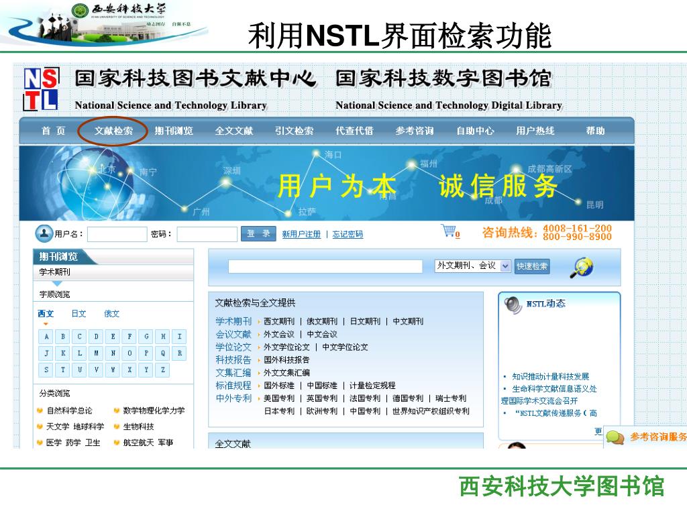The height and width of the screenshot is (515, 687).
Task: Open 数学物理化学力学 category
Action: (x=154, y=411)
